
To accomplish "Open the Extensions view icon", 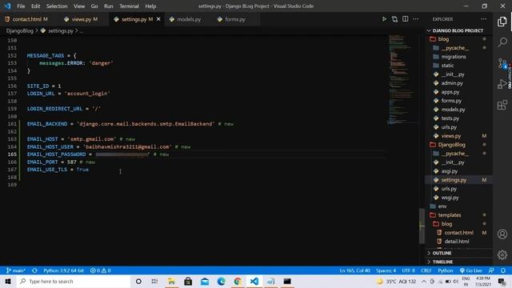I will (x=502, y=105).
